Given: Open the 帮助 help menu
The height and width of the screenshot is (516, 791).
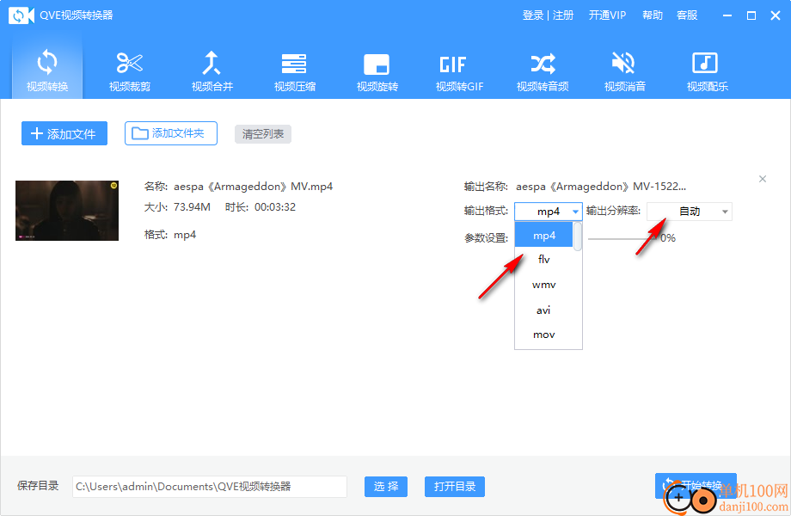Looking at the screenshot, I should click(653, 15).
